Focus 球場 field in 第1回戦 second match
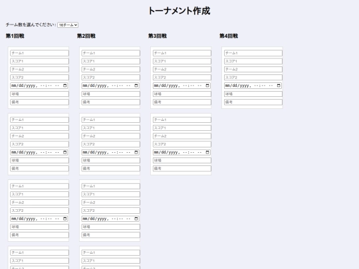Image resolution: width=359 pixels, height=269 pixels. [39, 161]
